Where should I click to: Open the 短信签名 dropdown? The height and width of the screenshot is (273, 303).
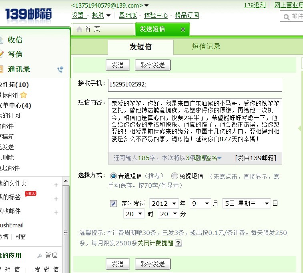[207, 158]
